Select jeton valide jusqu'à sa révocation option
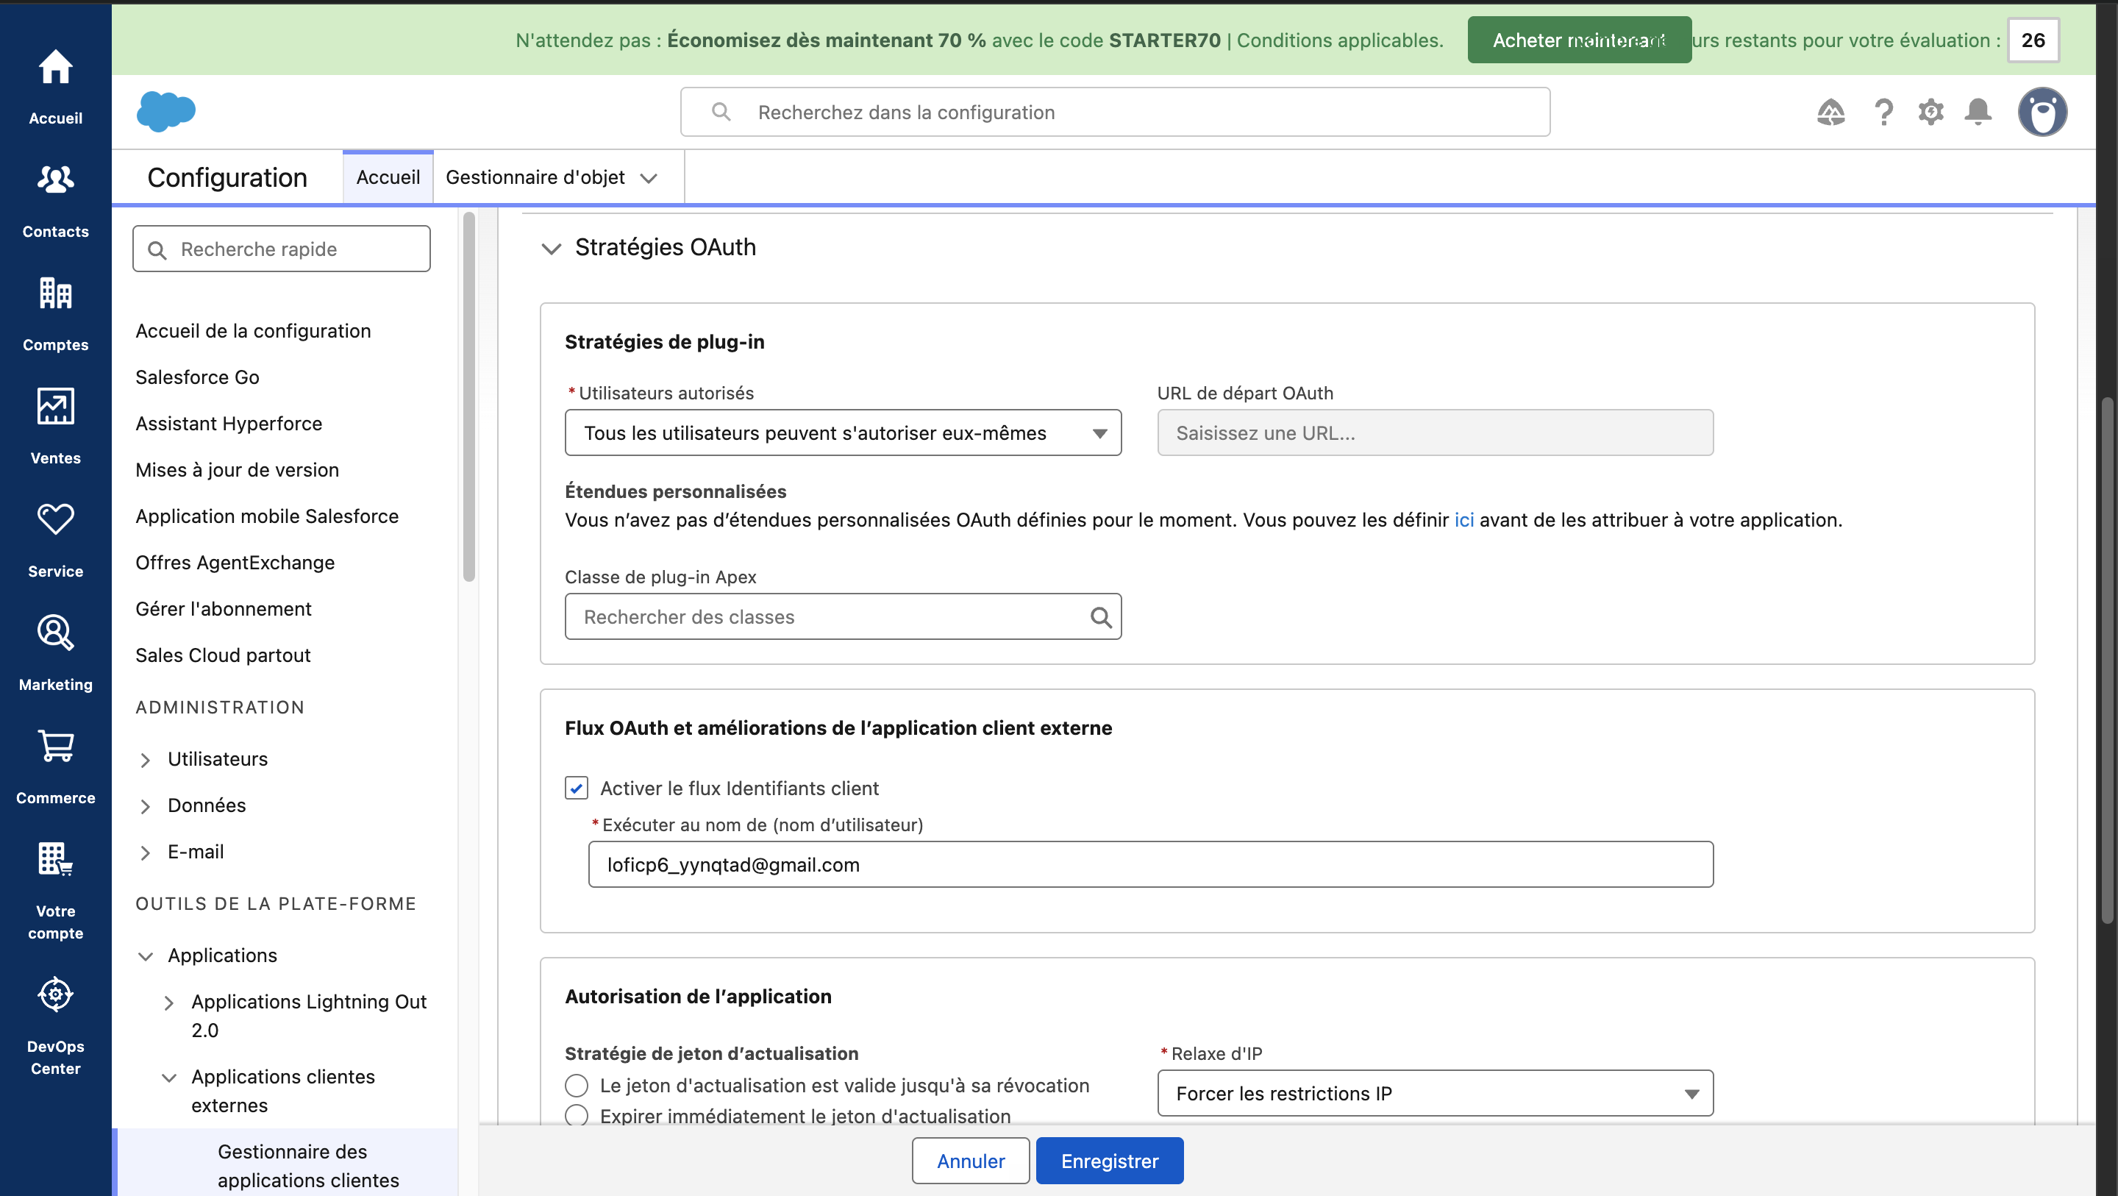Image resolution: width=2118 pixels, height=1196 pixels. 577,1086
